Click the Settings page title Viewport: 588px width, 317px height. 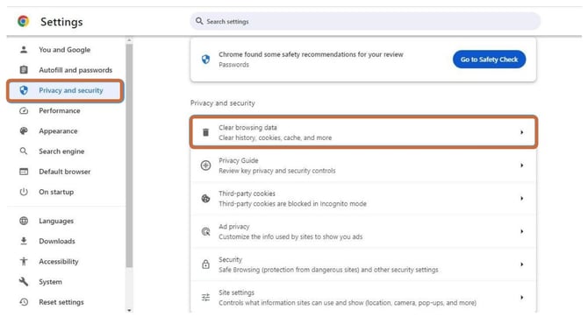pos(61,22)
